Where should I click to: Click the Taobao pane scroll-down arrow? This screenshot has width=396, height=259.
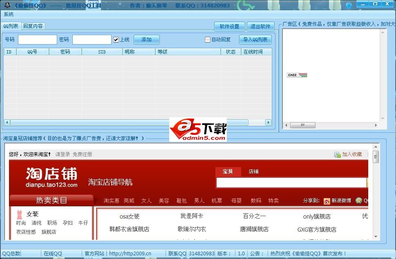click(x=376, y=237)
